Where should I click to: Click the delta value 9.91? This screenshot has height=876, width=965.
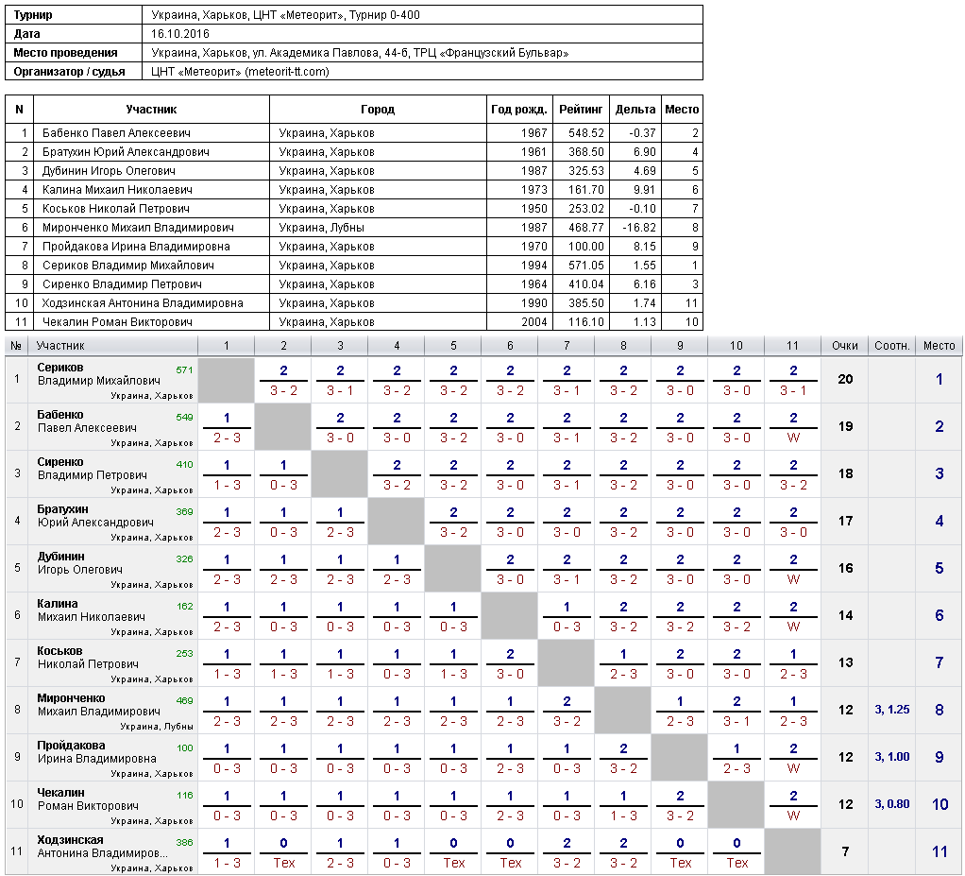(x=643, y=190)
